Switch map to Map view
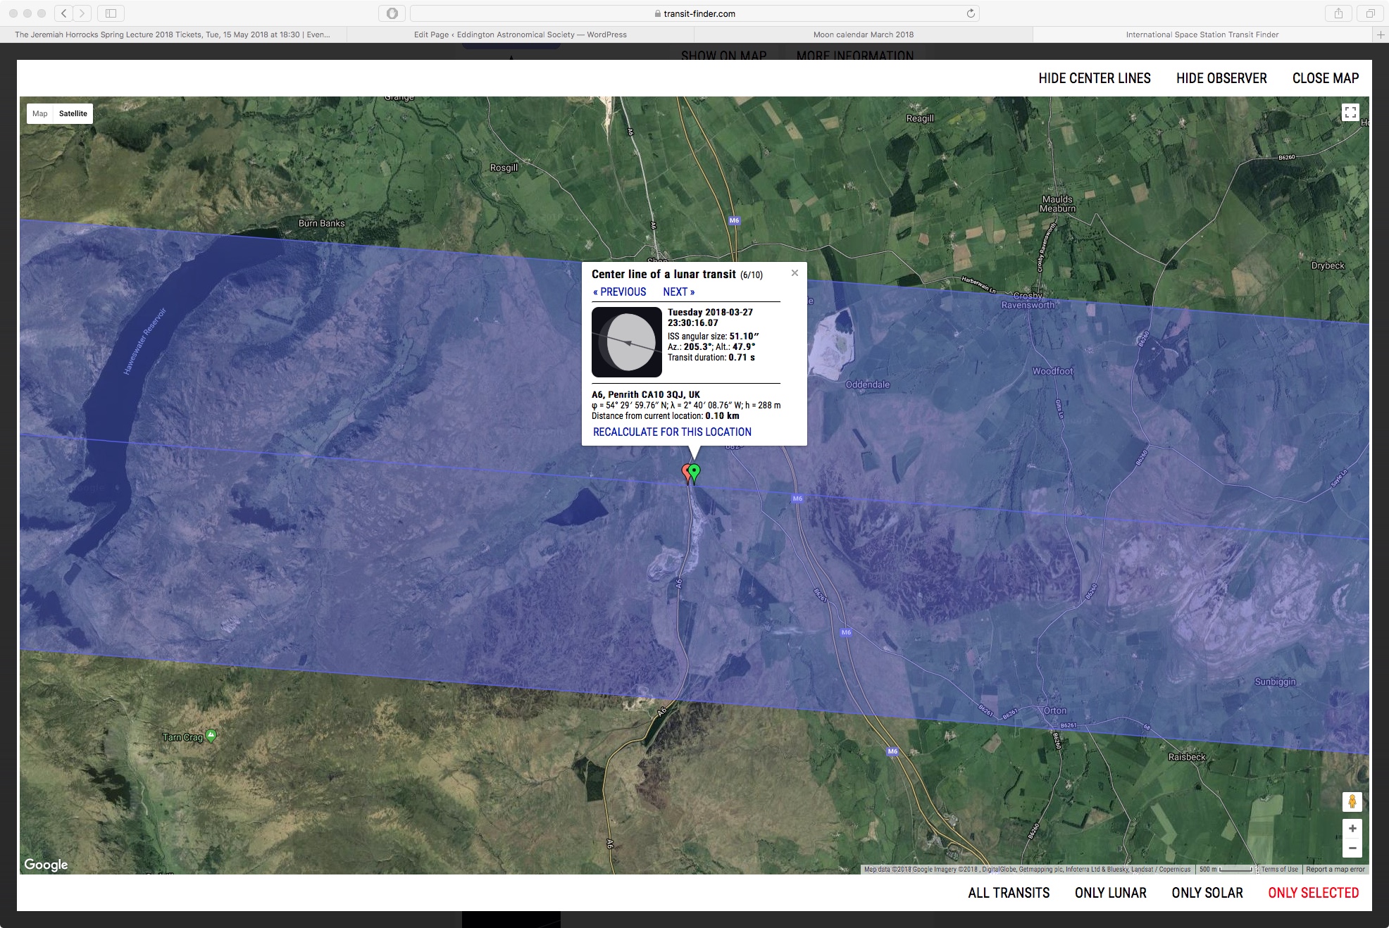This screenshot has width=1389, height=928. pyautogui.click(x=40, y=113)
